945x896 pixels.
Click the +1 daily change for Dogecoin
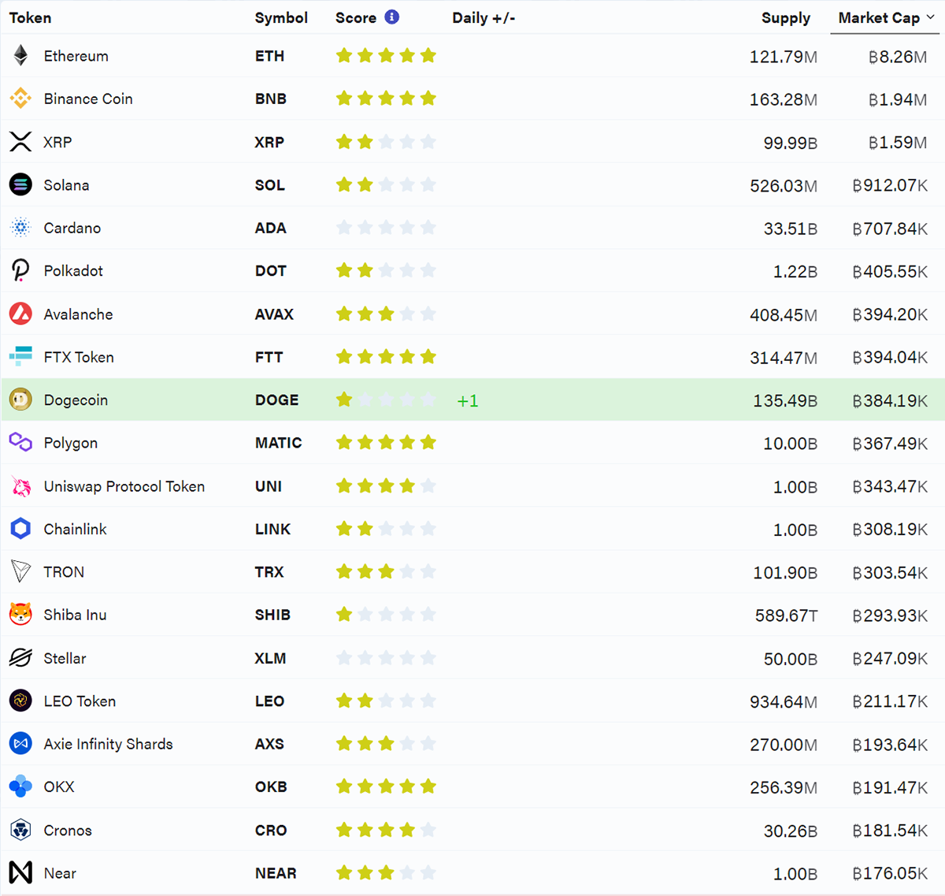468,400
